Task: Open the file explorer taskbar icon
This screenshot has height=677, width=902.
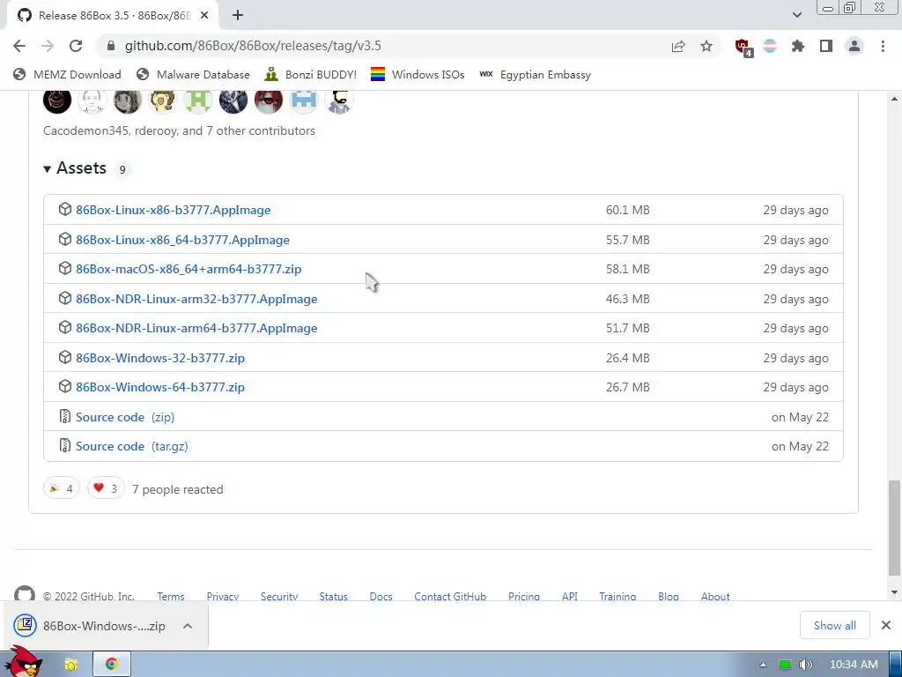Action: coord(70,665)
